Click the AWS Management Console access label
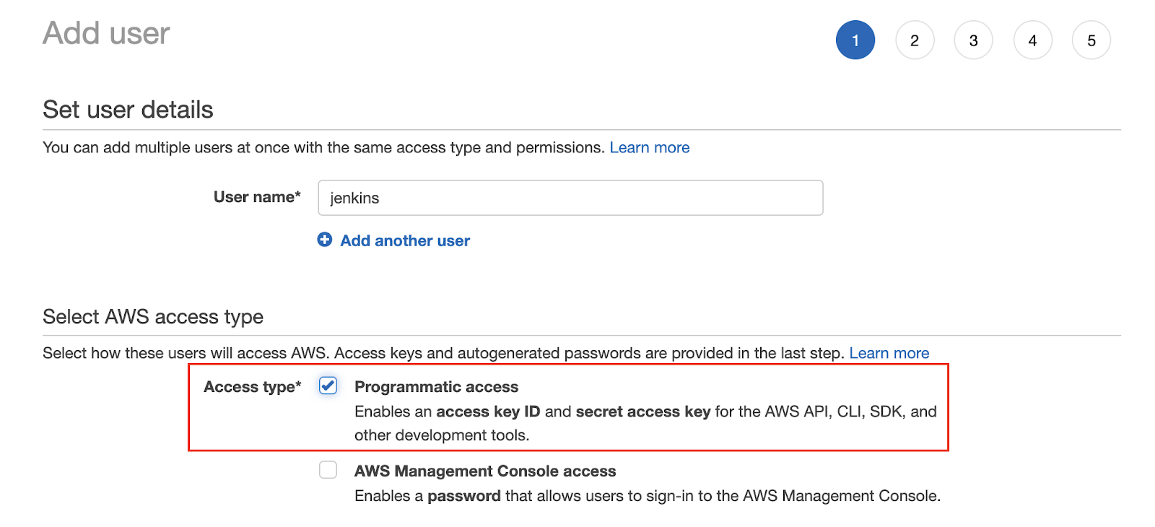Viewport: 1155px width, 527px height. click(485, 471)
